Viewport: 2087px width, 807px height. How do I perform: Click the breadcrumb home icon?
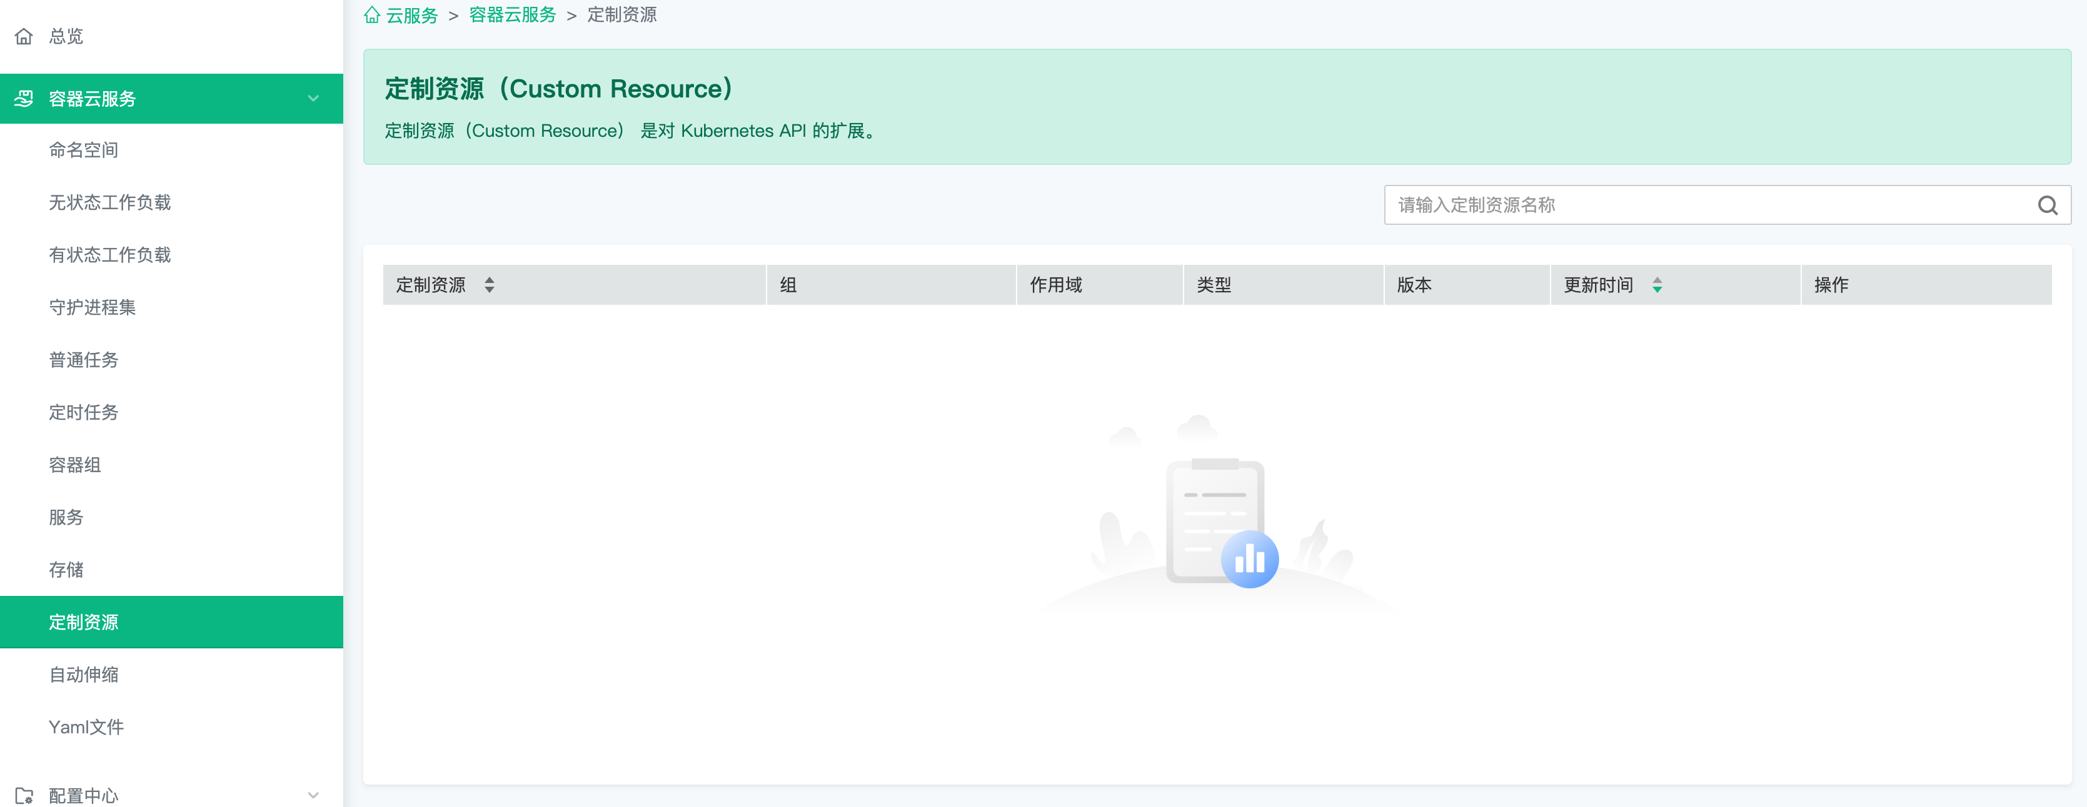(372, 14)
